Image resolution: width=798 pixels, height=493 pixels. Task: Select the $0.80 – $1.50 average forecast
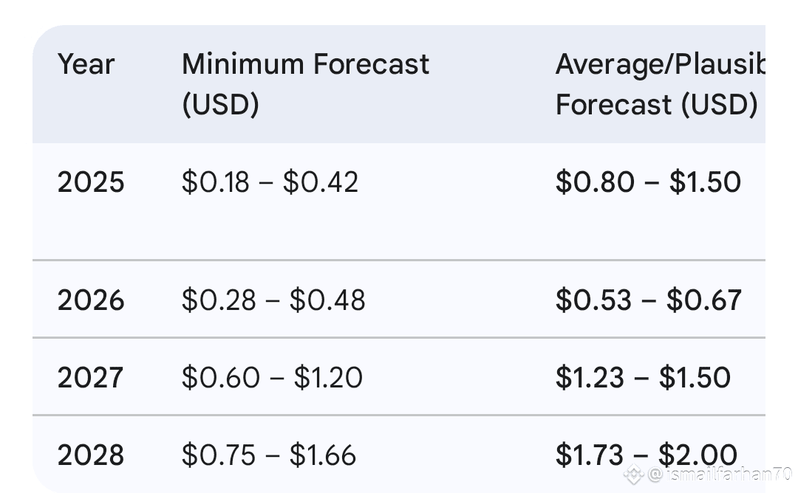pos(648,182)
